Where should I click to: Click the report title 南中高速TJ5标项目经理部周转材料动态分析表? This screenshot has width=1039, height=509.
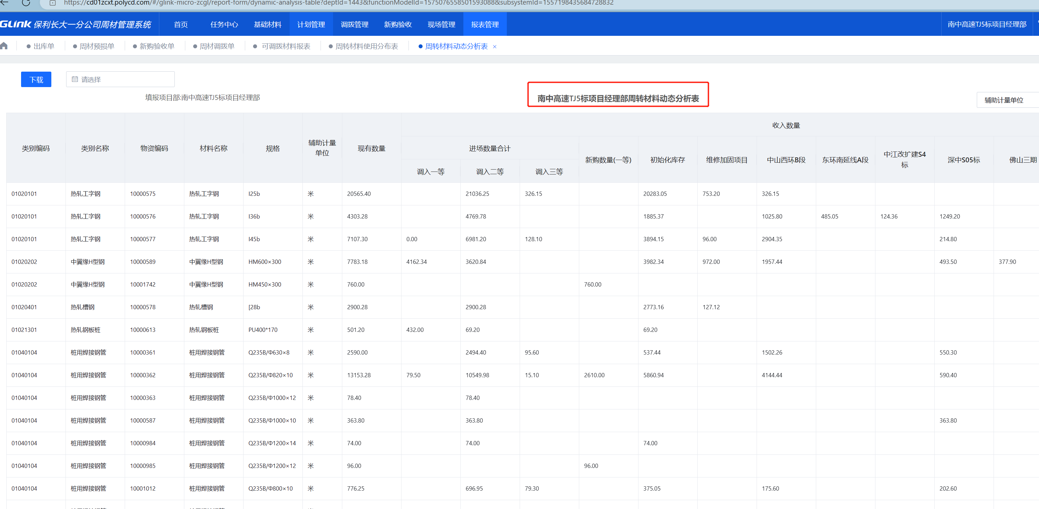coord(618,98)
